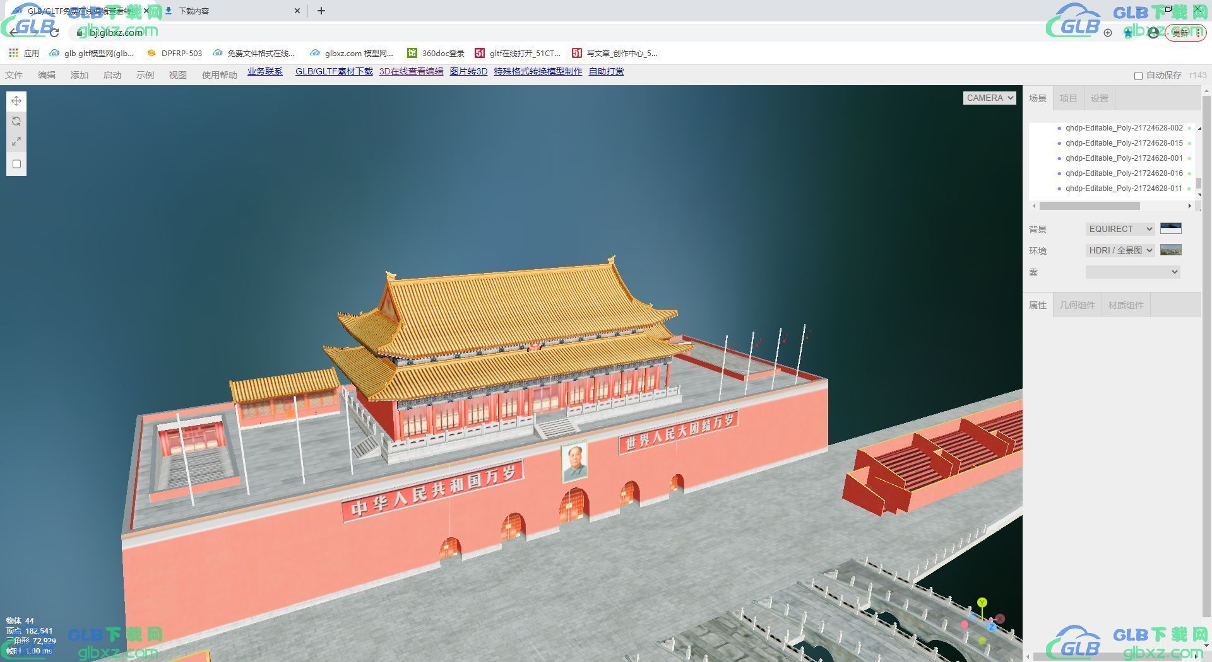The width and height of the screenshot is (1212, 662).
Task: Follow the GLB/GLTF素材下载 link
Action: pyautogui.click(x=334, y=72)
